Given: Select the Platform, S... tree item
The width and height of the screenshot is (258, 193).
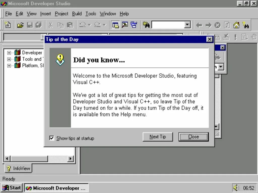Looking at the screenshot, I should pyautogui.click(x=29, y=66).
